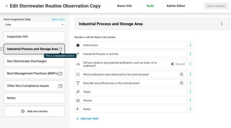The height and width of the screenshot is (128, 231).
Task: Open Instructions field options menu
Action: (x=190, y=45)
